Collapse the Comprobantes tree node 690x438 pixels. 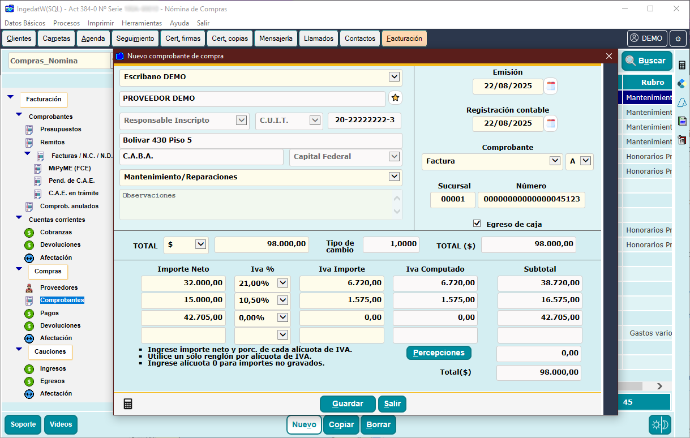click(19, 115)
